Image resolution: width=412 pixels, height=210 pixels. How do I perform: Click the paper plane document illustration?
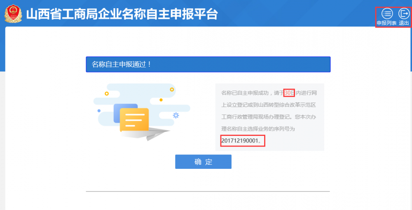point(142,113)
